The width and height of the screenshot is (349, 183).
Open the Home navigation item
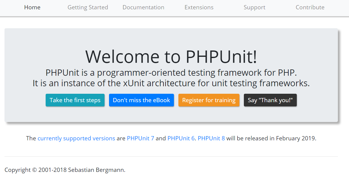[32, 8]
